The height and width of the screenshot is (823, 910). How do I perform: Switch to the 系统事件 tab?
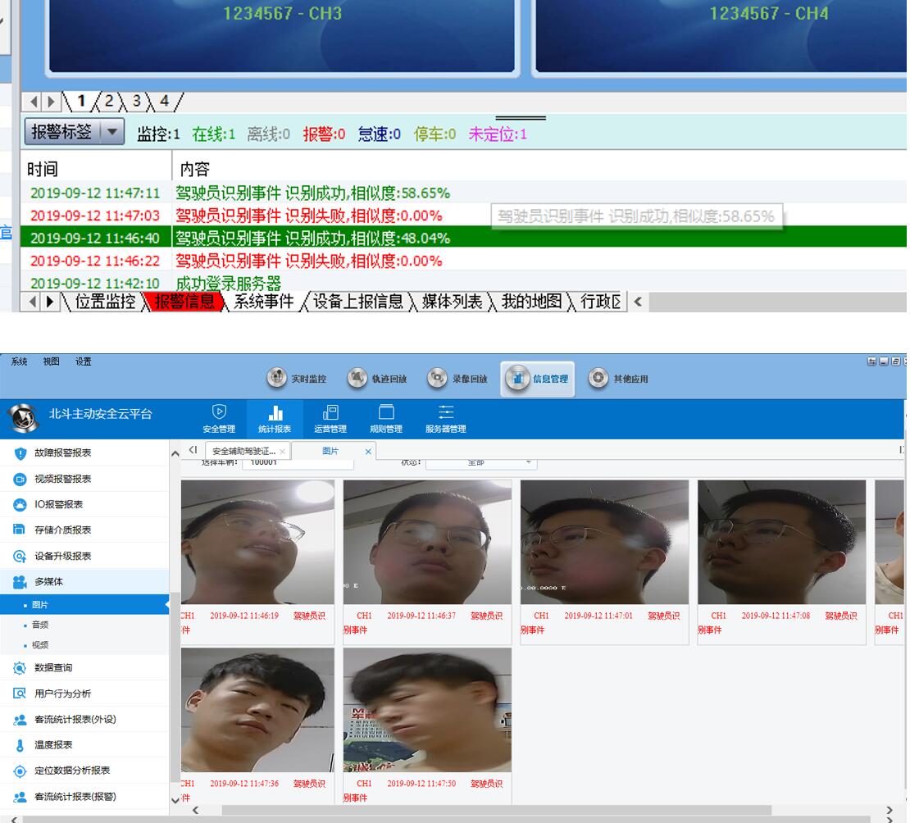263,302
